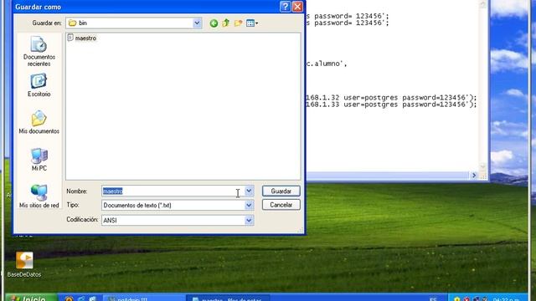
Task: Click the dialog help question-mark button
Action: point(285,7)
